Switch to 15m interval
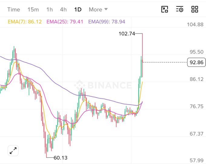The image size is (206, 164). [33, 10]
